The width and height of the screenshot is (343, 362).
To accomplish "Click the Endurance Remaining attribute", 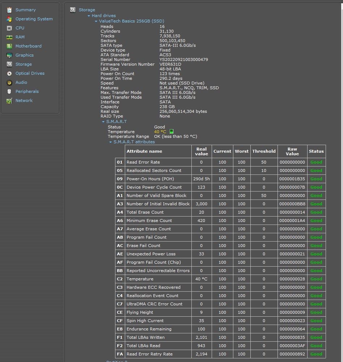I will [149, 329].
